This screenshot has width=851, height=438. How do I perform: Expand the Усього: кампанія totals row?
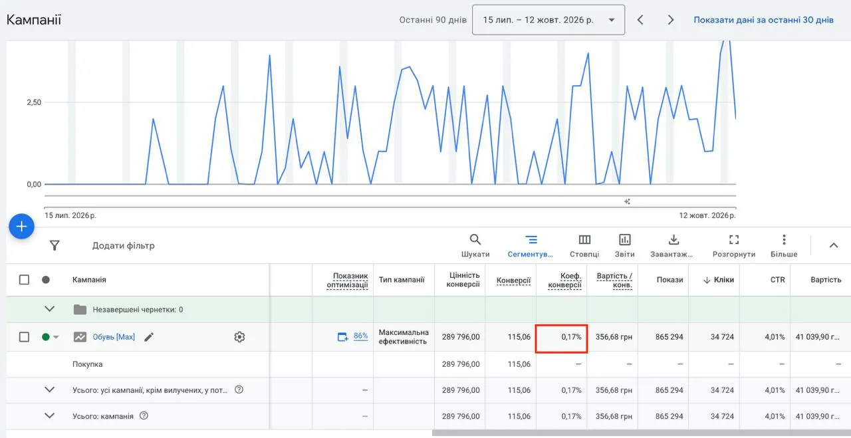coord(49,416)
